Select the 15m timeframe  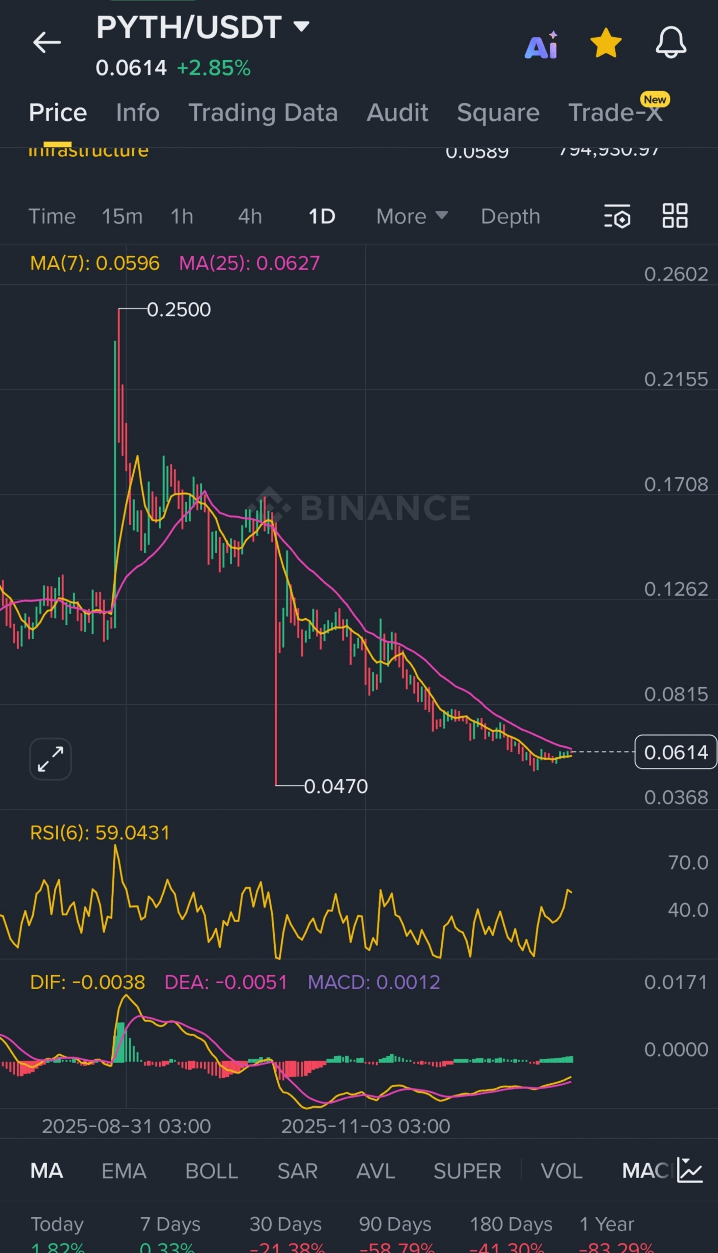pyautogui.click(x=122, y=216)
